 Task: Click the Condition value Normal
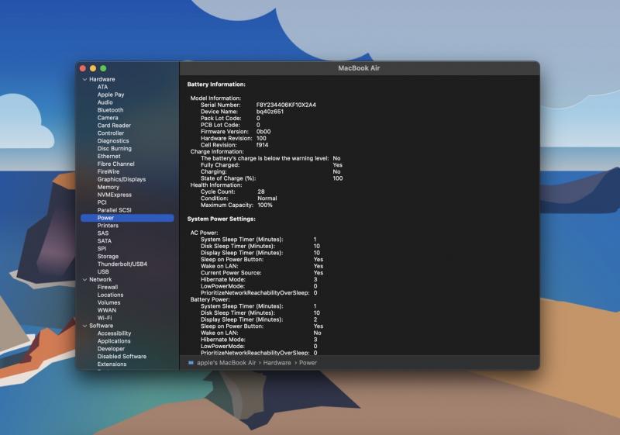coord(267,199)
